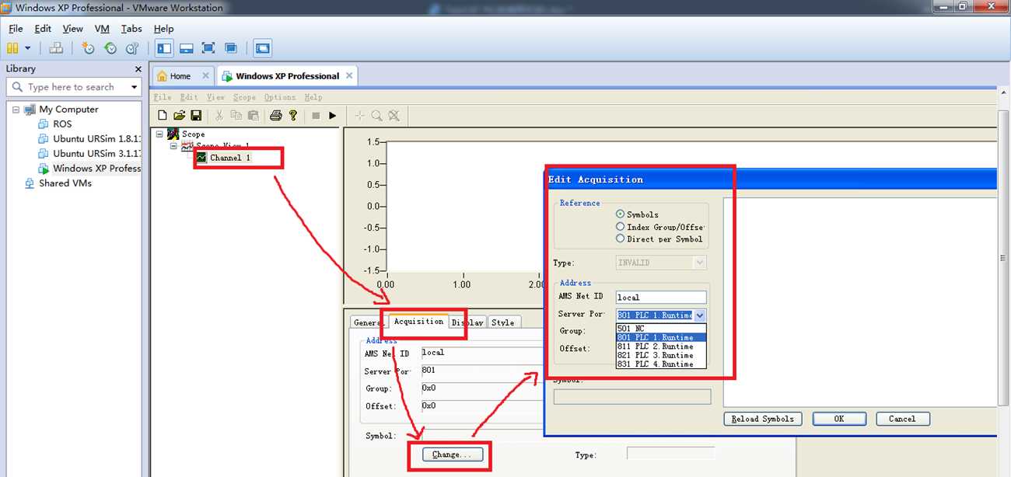The width and height of the screenshot is (1011, 477).
Task: Click Send Ctrl+Alt+Del toolbar icon
Action: tap(56, 48)
